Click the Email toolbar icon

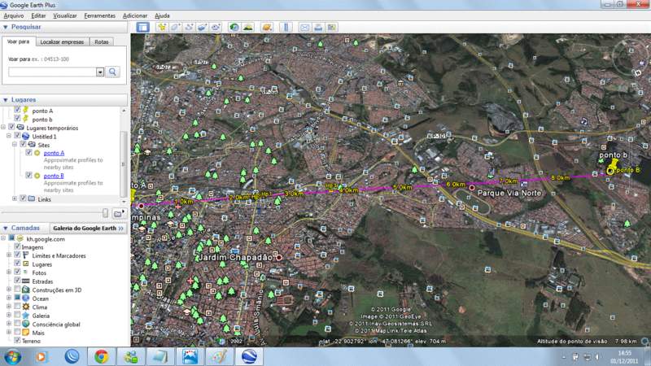coord(304,28)
